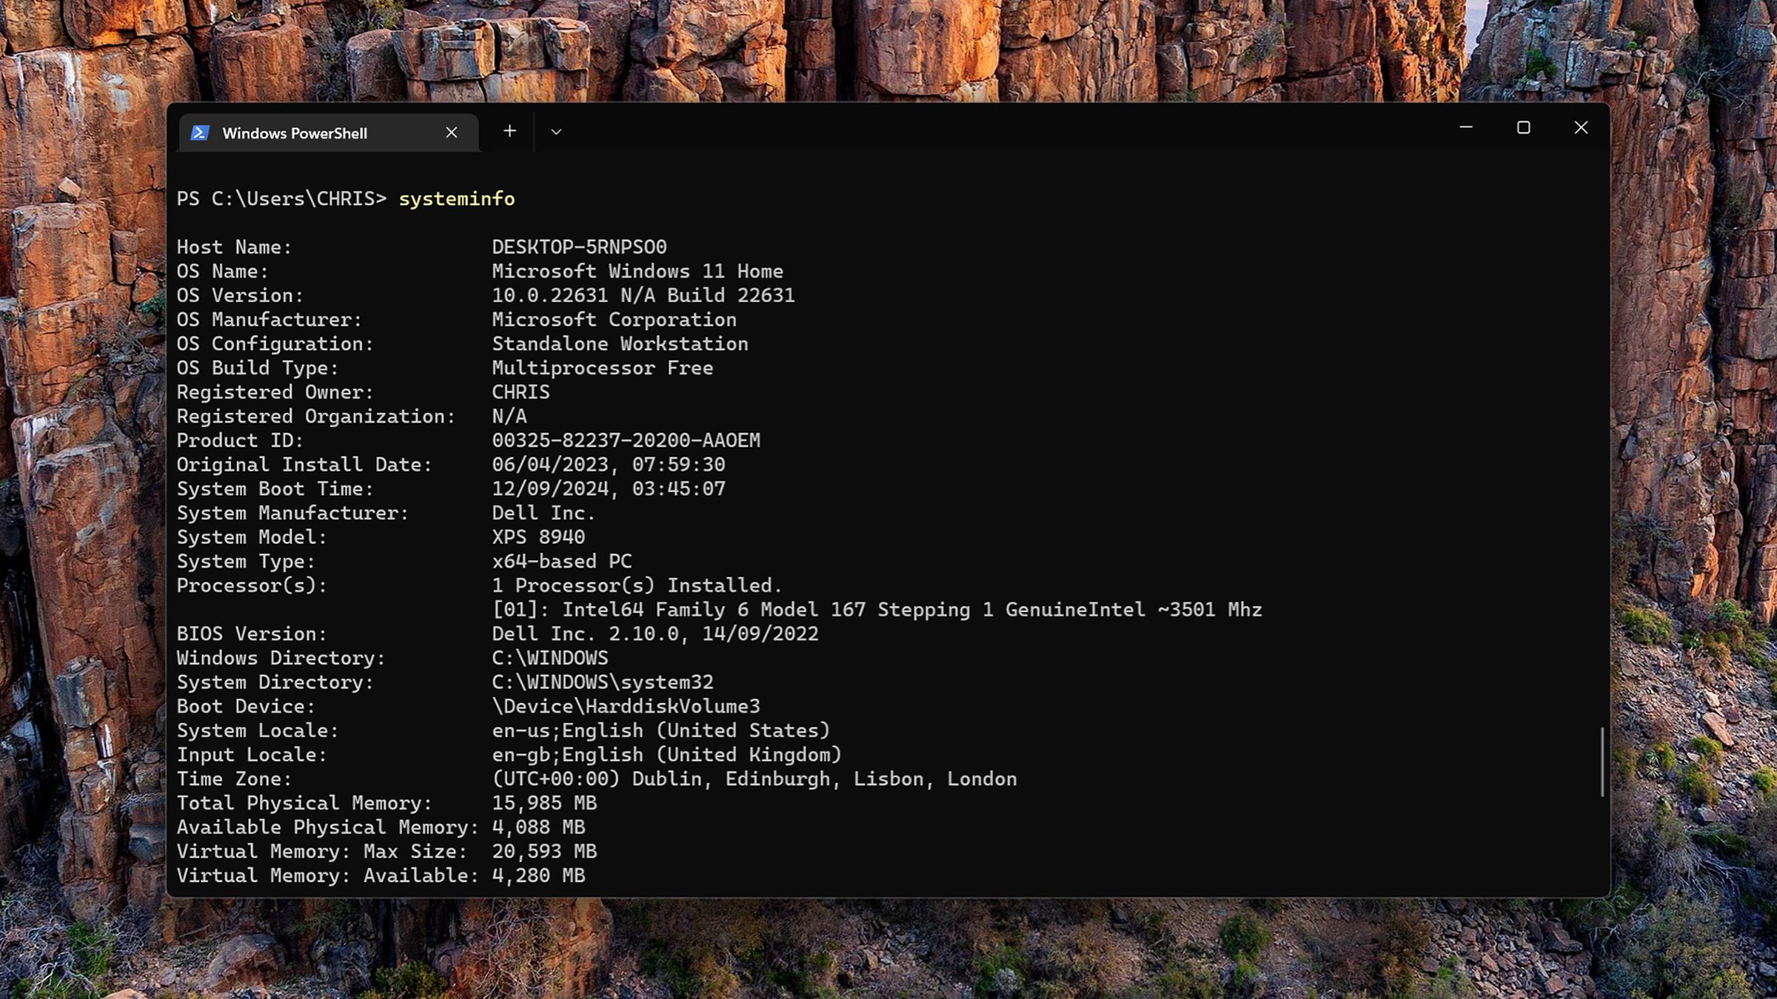Click the Total Physical Memory value 15,985 MB
The width and height of the screenshot is (1777, 999).
pos(545,803)
